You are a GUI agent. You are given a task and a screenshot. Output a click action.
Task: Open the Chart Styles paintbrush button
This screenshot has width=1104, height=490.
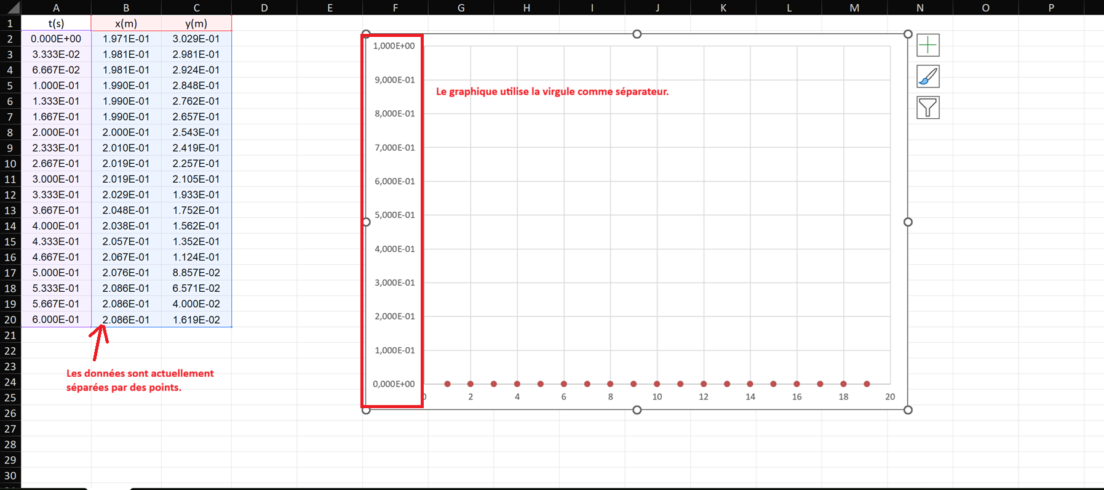928,76
